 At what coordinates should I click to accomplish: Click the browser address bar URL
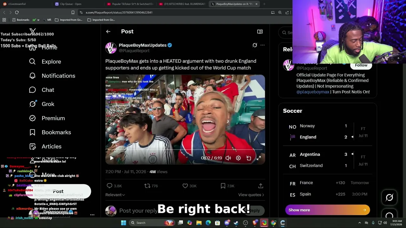tap(119, 12)
